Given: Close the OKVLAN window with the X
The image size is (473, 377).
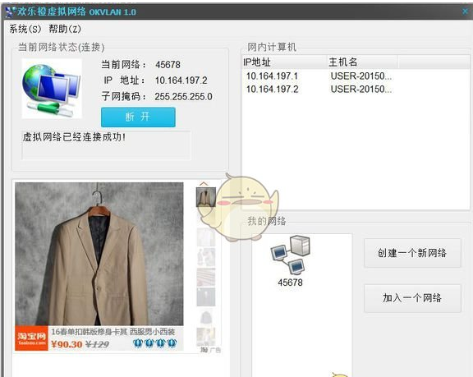Looking at the screenshot, I should [466, 11].
